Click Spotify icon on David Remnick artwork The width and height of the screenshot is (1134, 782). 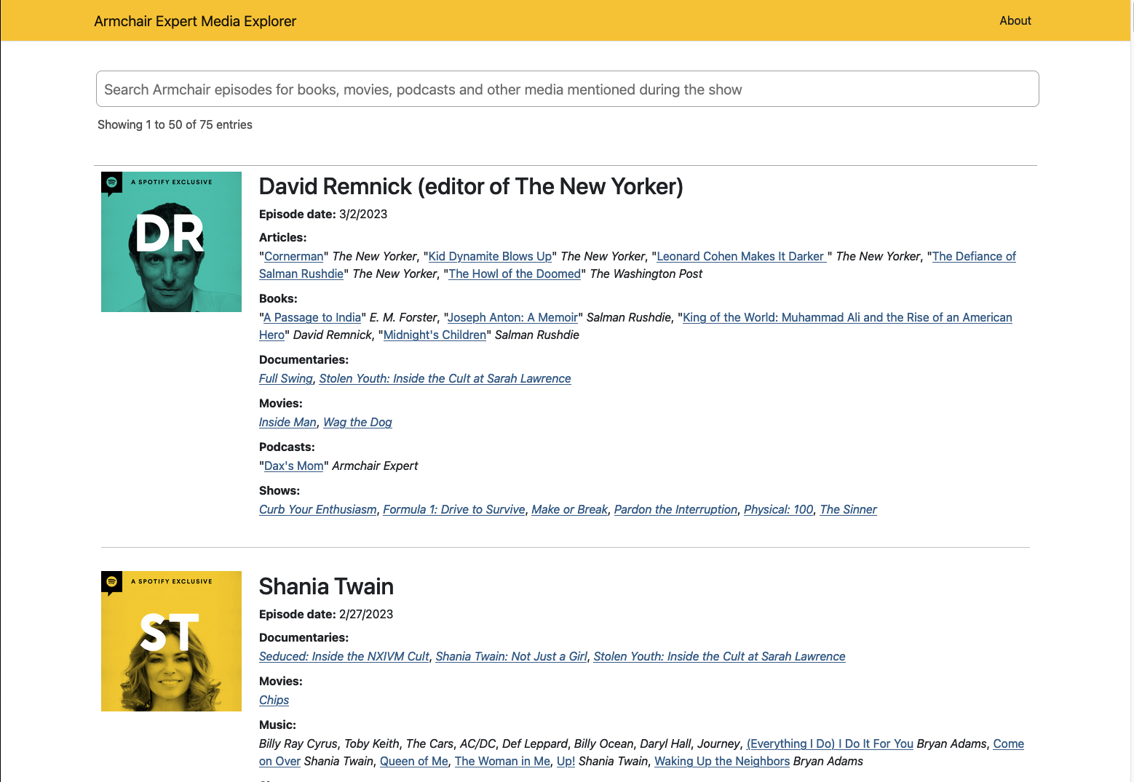click(111, 183)
